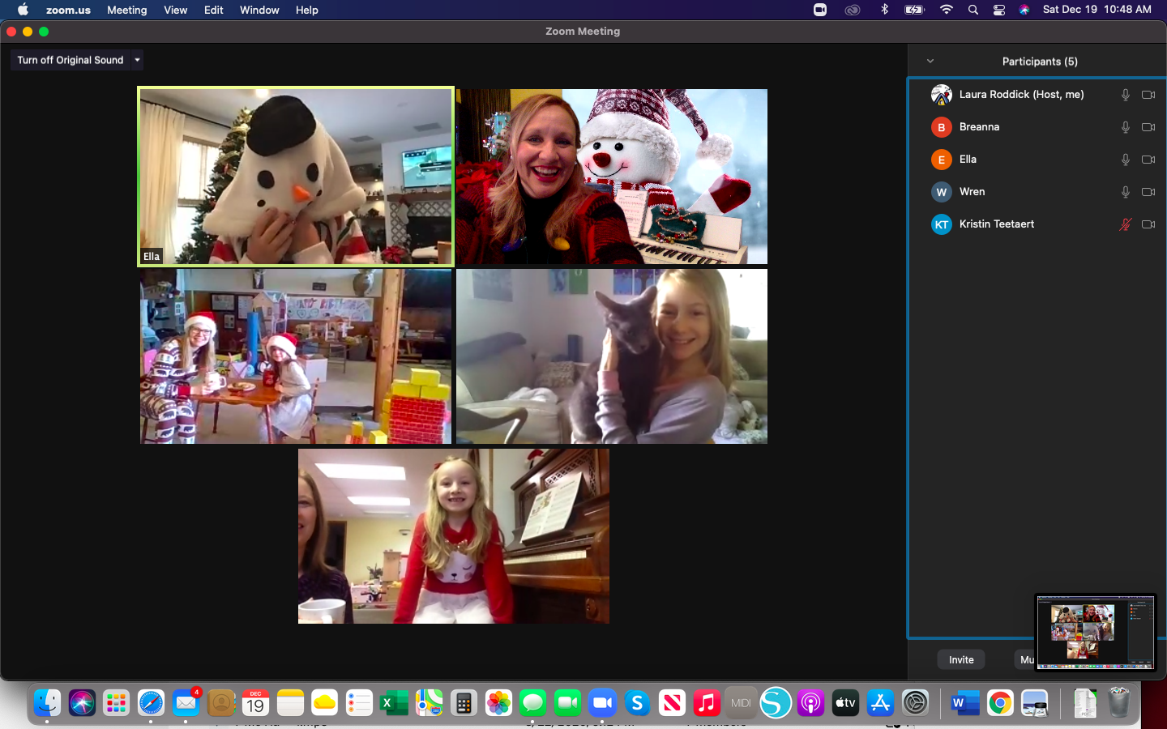1167x729 pixels.
Task: Click the floating screenshot preview thumbnail
Action: pos(1095,633)
